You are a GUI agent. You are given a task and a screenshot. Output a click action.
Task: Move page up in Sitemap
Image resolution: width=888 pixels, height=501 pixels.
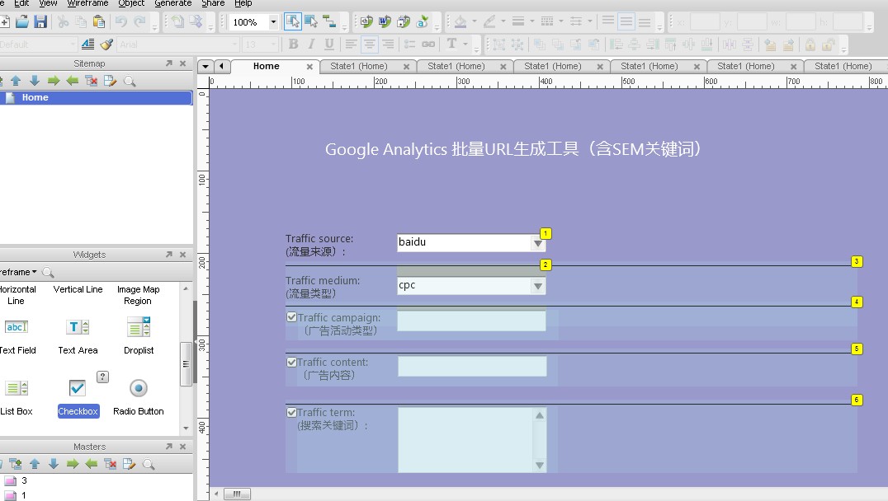[x=16, y=81]
